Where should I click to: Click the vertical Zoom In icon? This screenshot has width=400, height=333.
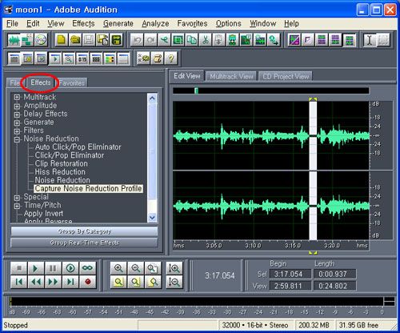click(x=174, y=268)
